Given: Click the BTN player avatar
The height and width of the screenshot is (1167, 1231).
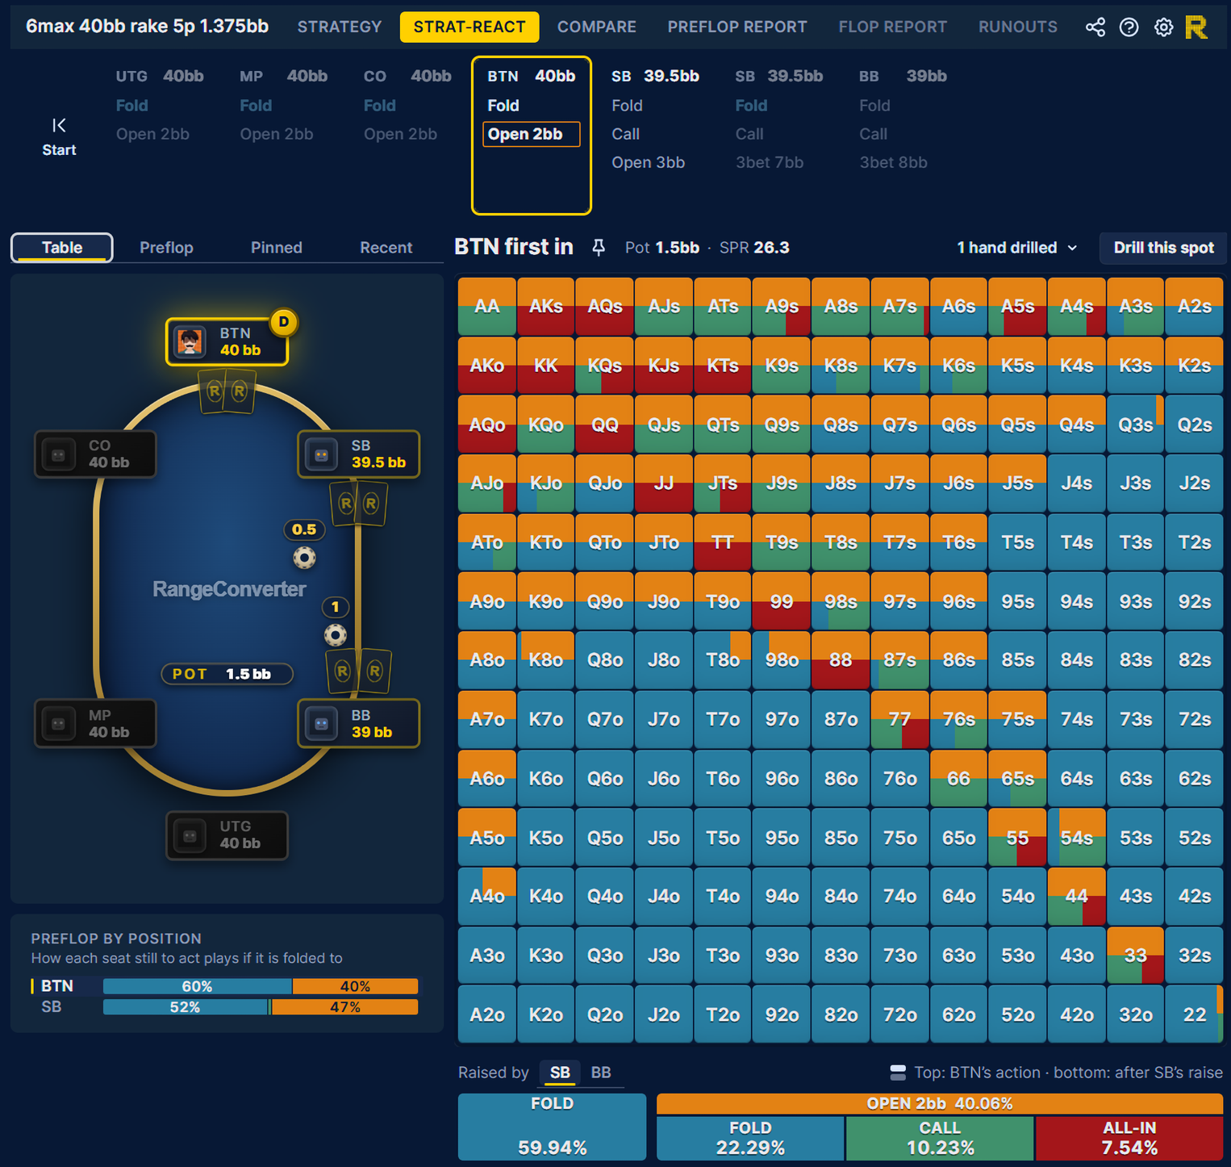Looking at the screenshot, I should [x=190, y=341].
